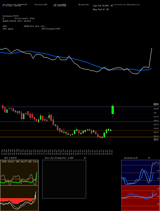Click the 'Day Vol: 0 M' label
The height and width of the screenshot is (211, 160).
(x=100, y=10)
